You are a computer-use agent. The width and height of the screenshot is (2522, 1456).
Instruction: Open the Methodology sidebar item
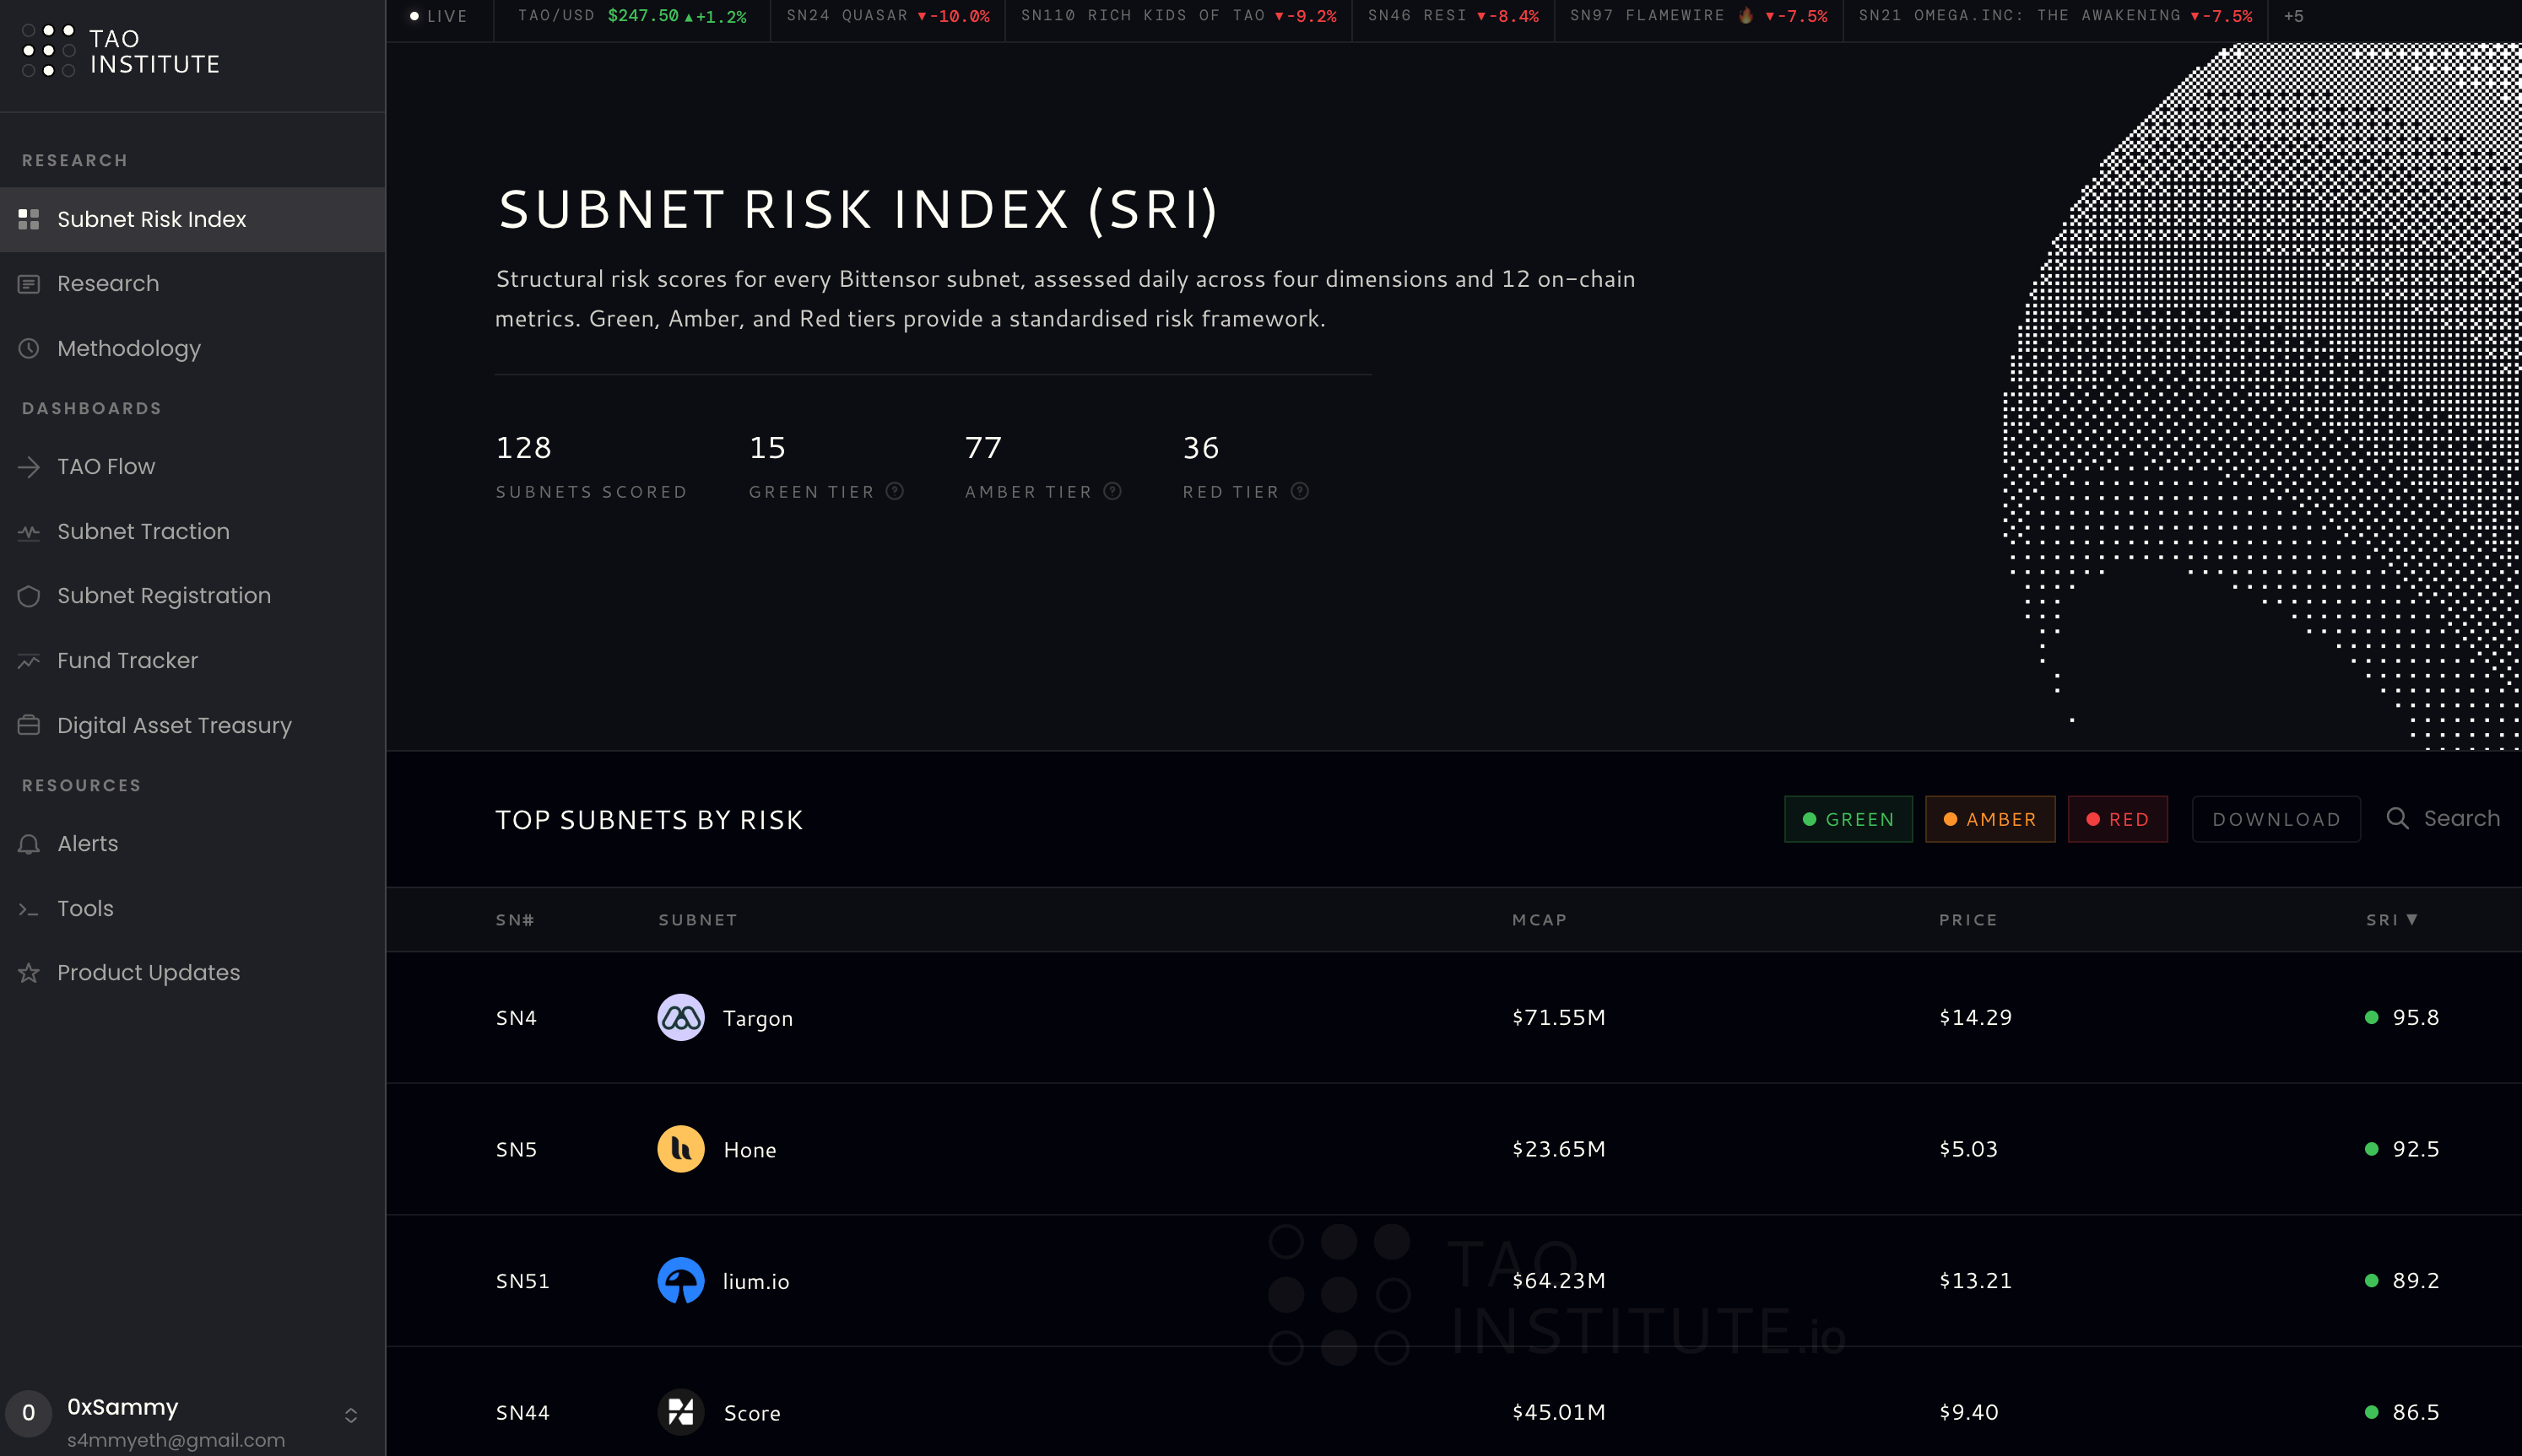pos(129,348)
